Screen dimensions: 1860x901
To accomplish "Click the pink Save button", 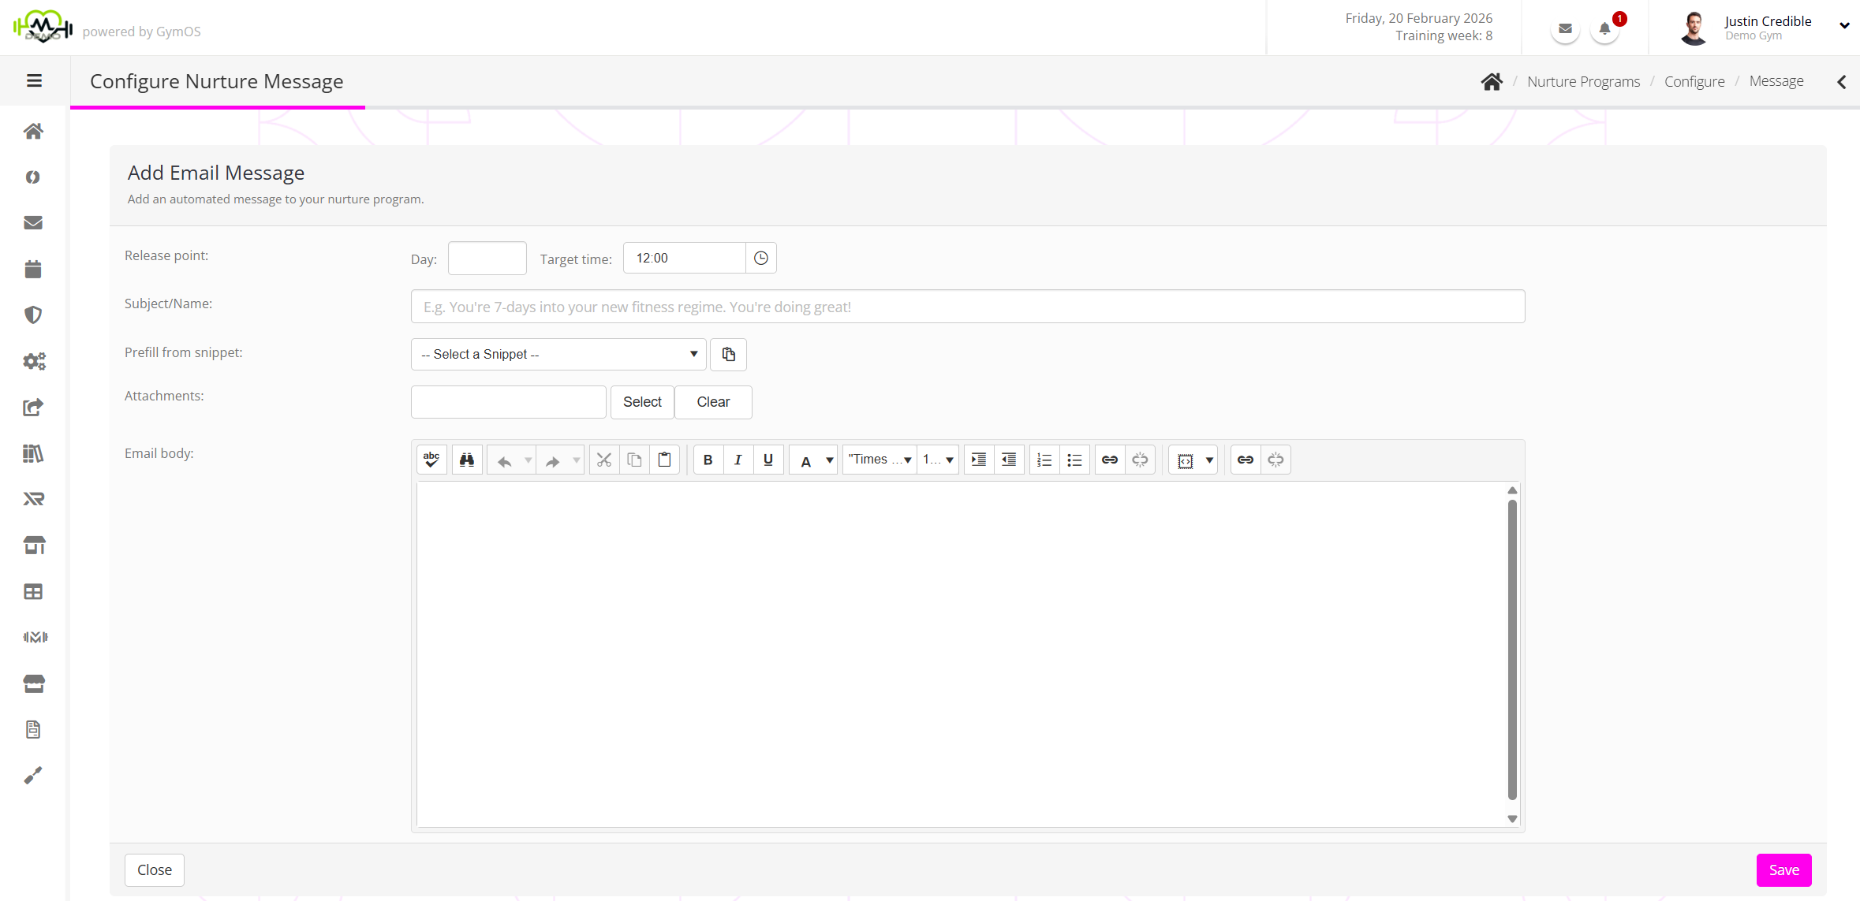I will pos(1783,869).
